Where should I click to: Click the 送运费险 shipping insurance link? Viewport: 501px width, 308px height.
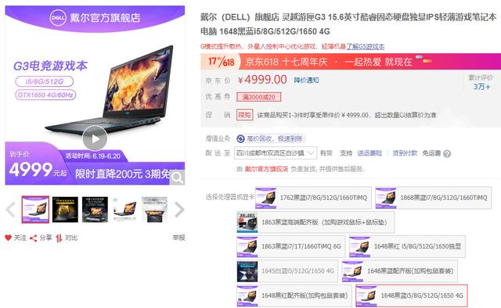coord(369,153)
